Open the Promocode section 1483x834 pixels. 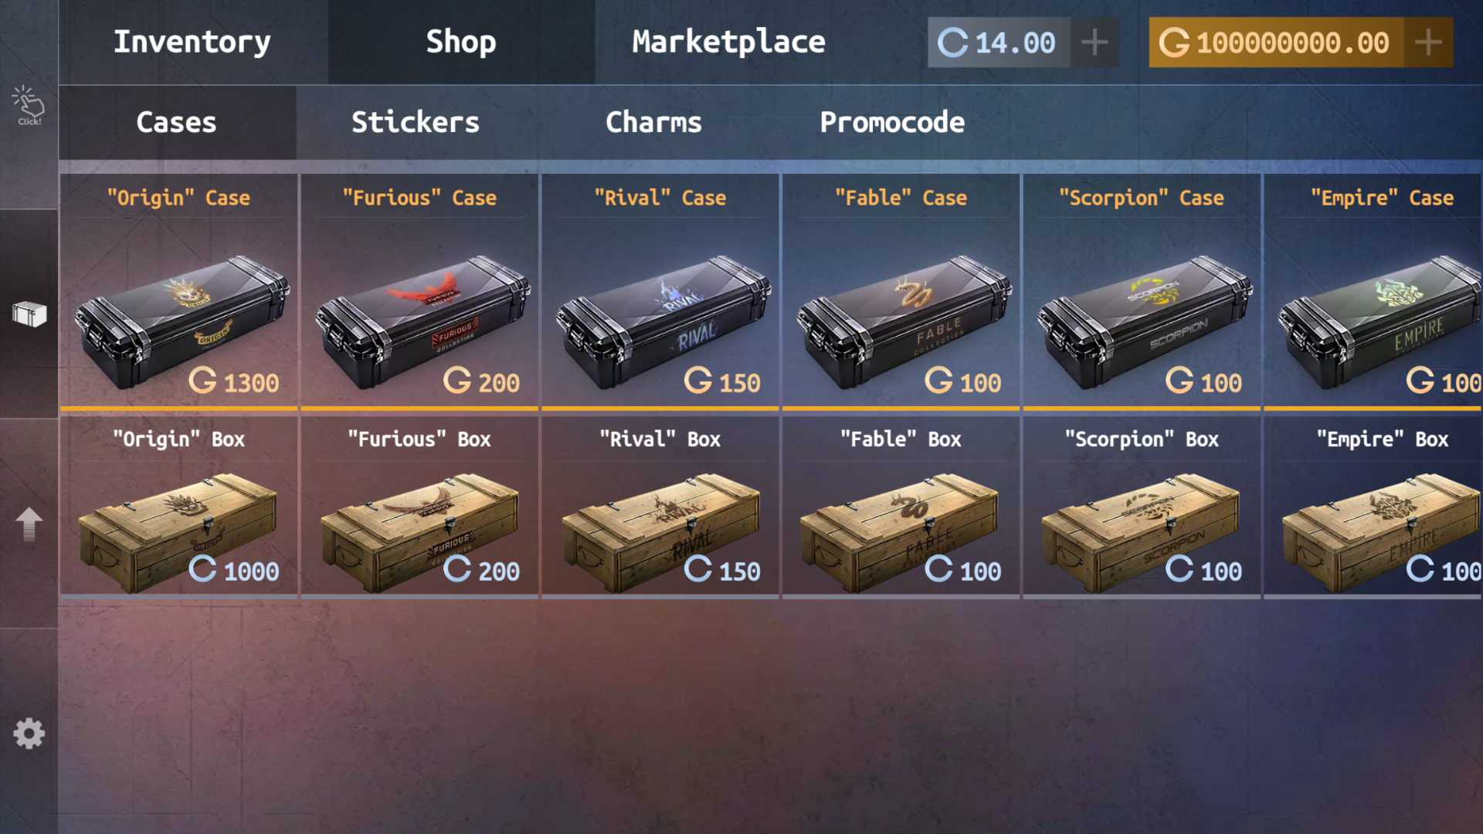point(892,122)
